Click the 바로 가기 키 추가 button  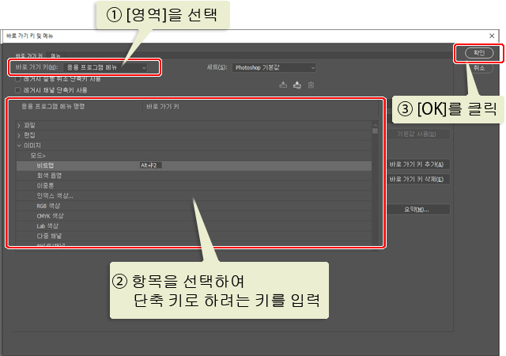(417, 165)
